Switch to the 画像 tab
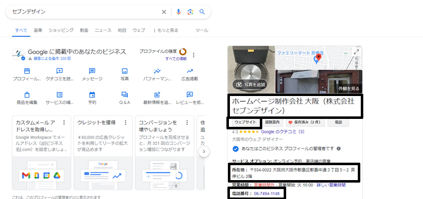This screenshot has width=423, height=199. point(38,30)
